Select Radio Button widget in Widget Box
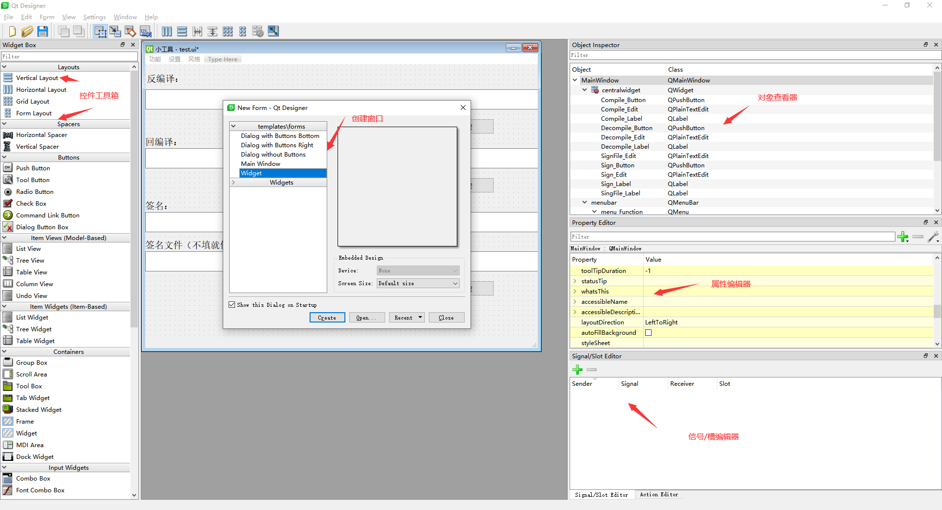Image resolution: width=942 pixels, height=510 pixels. point(34,192)
